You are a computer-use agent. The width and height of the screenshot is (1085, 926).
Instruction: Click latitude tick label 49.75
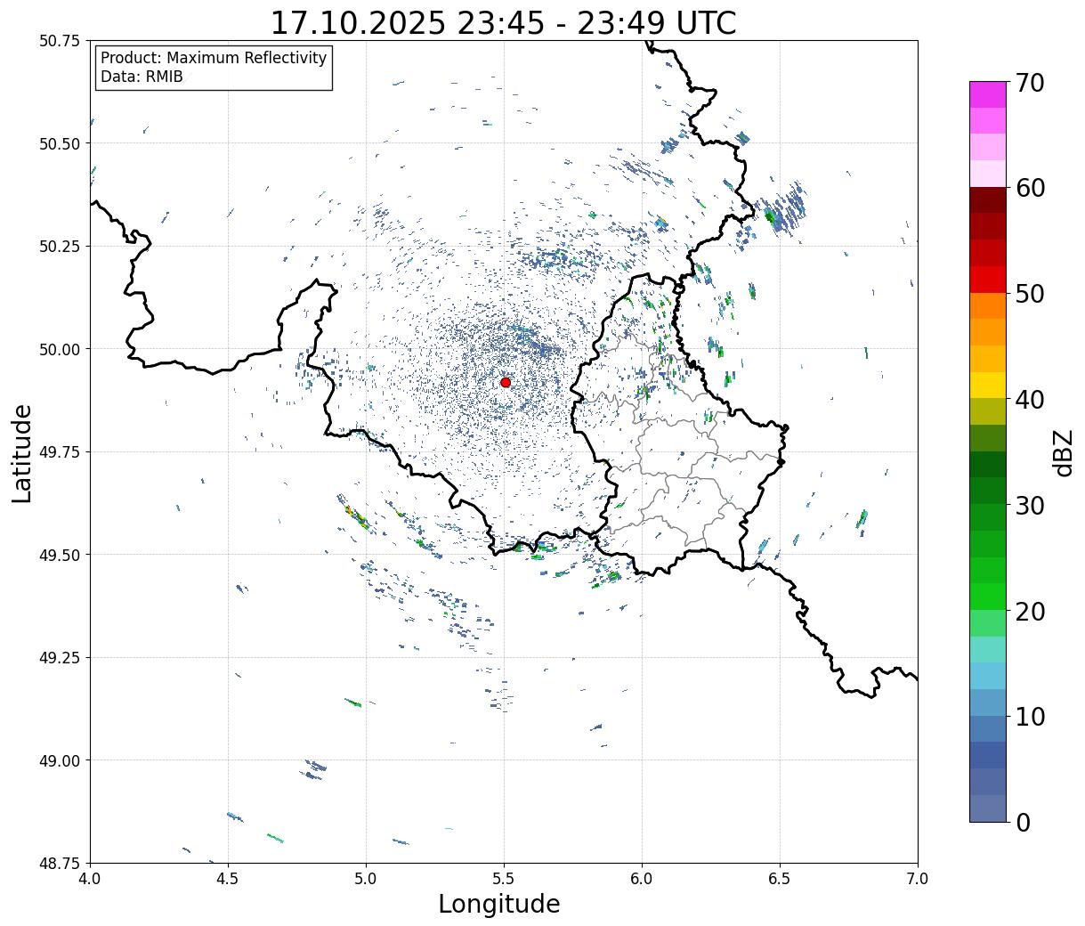point(61,452)
